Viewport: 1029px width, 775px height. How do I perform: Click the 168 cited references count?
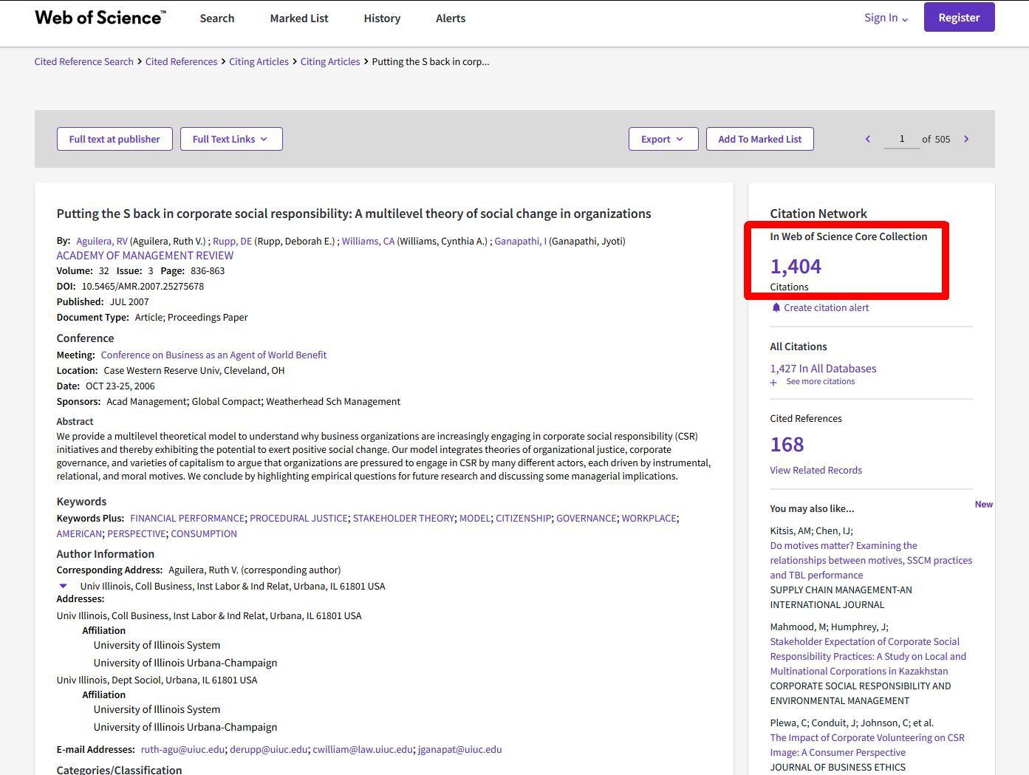[x=787, y=445]
